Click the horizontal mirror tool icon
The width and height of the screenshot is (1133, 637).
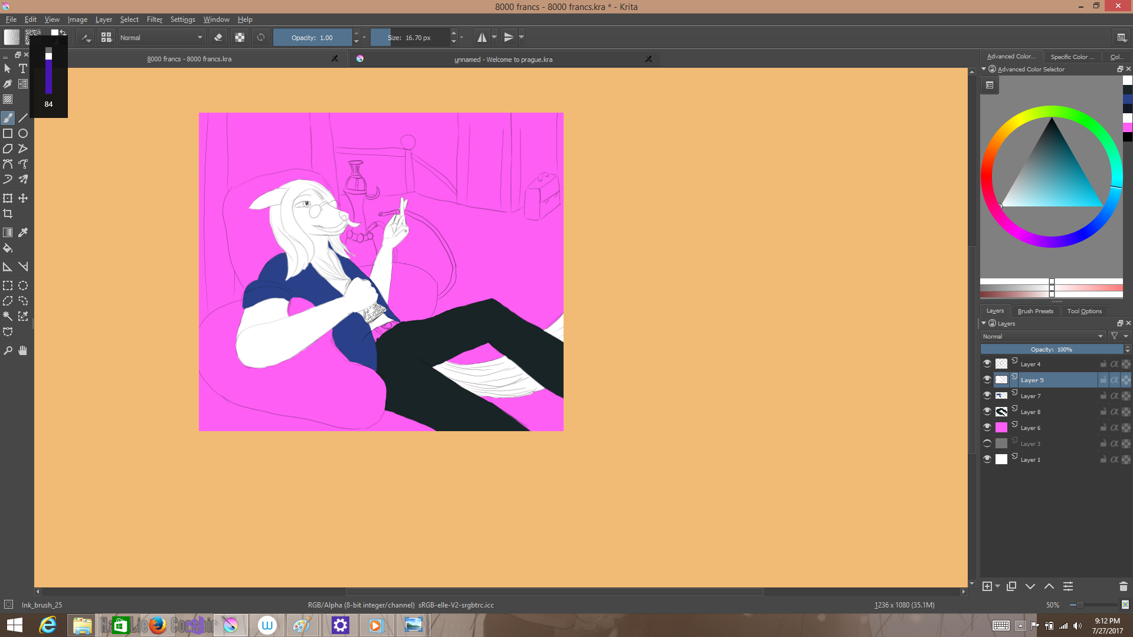click(x=482, y=38)
